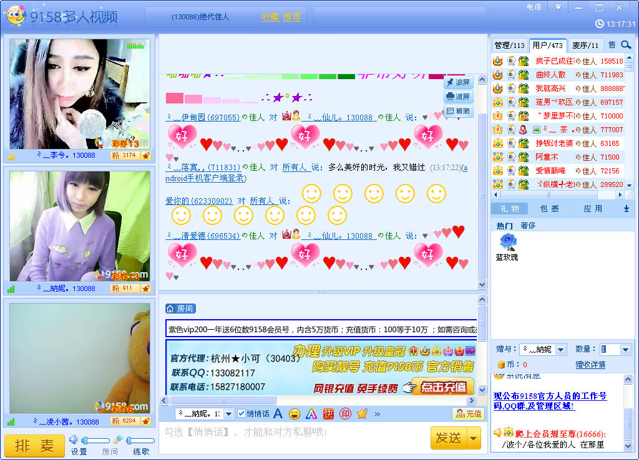Click the star favorites icon in chat toolbar

pos(361,414)
